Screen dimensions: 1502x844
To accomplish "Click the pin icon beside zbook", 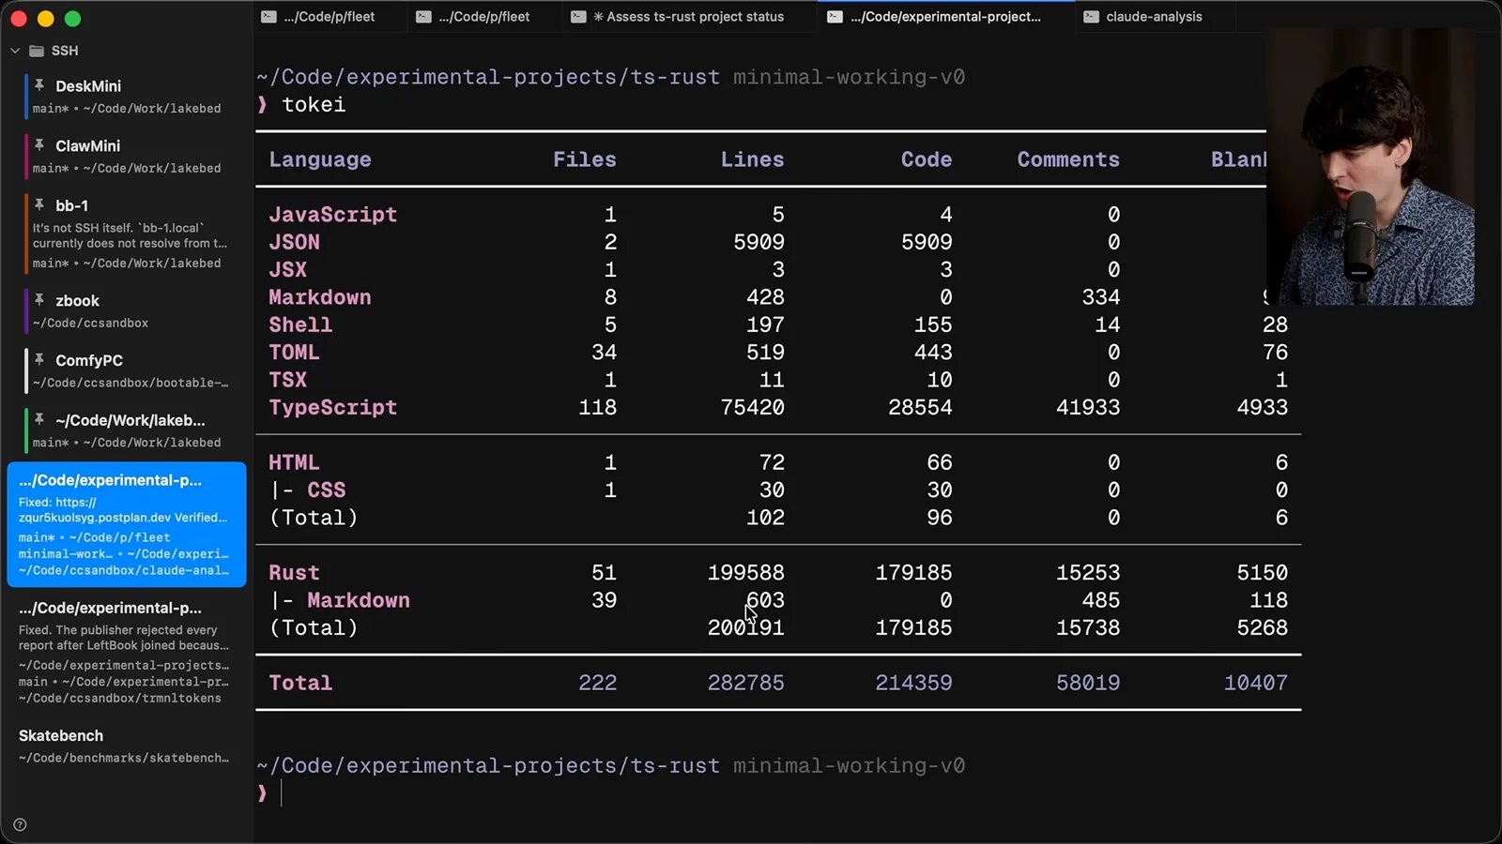I will pos(39,300).
